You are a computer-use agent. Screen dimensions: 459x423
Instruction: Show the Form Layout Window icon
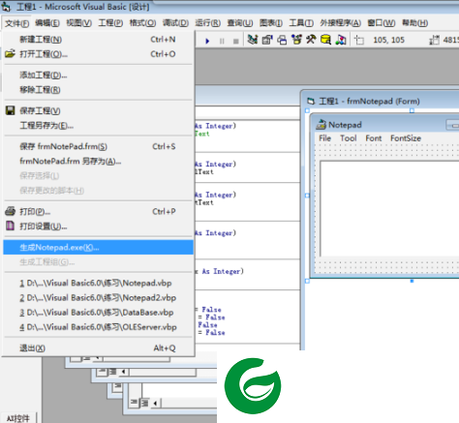(x=282, y=40)
